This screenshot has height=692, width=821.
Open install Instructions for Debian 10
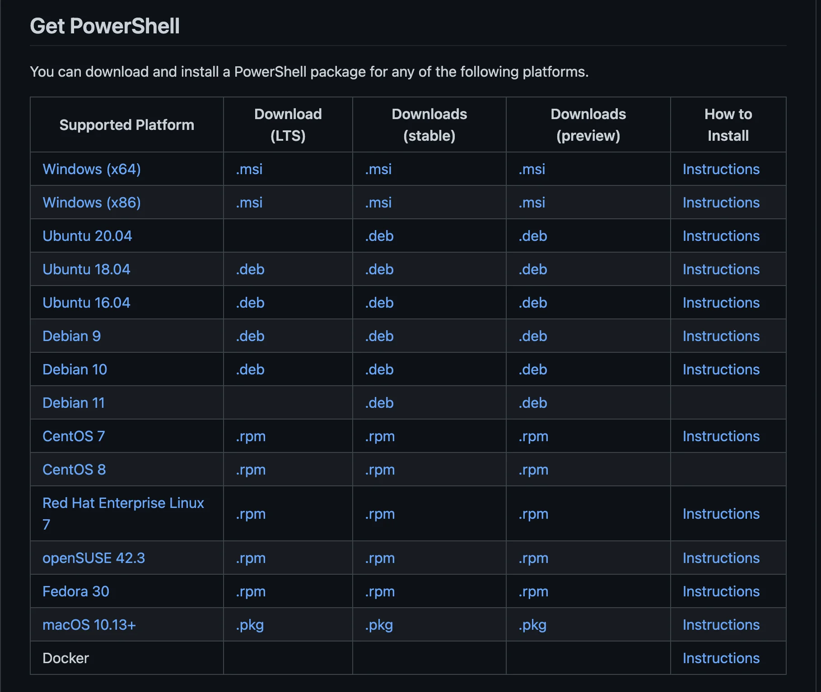[x=721, y=369]
